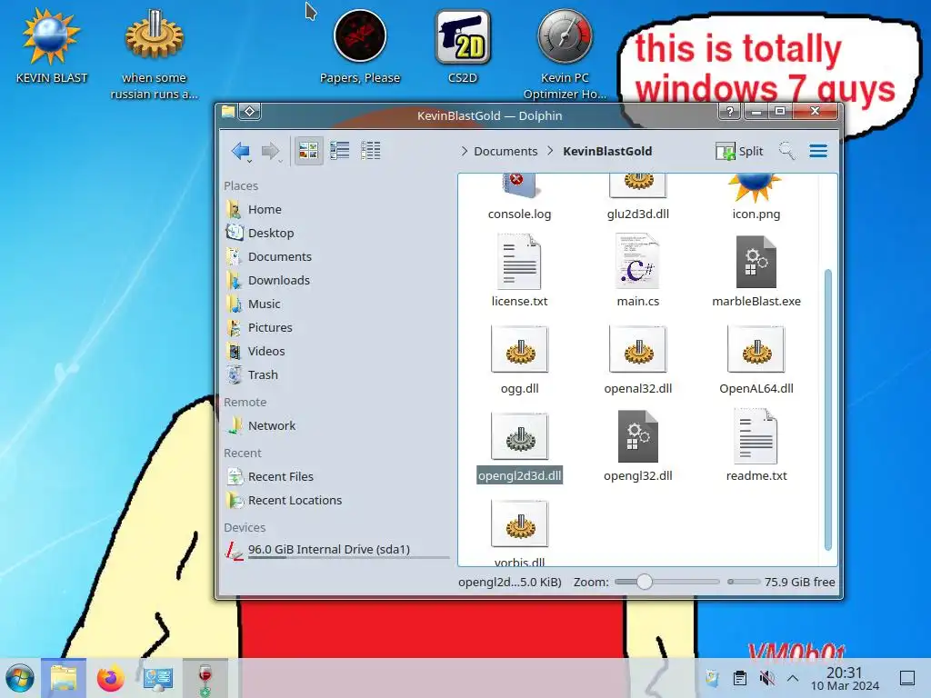Click the show desktop button
Viewport: 931px width, 698px height.
pos(907,678)
